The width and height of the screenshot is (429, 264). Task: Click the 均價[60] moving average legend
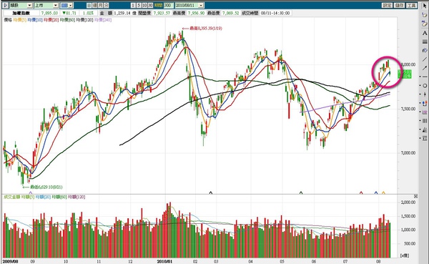67,20
